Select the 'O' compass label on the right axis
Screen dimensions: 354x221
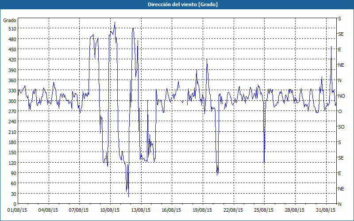(340, 111)
